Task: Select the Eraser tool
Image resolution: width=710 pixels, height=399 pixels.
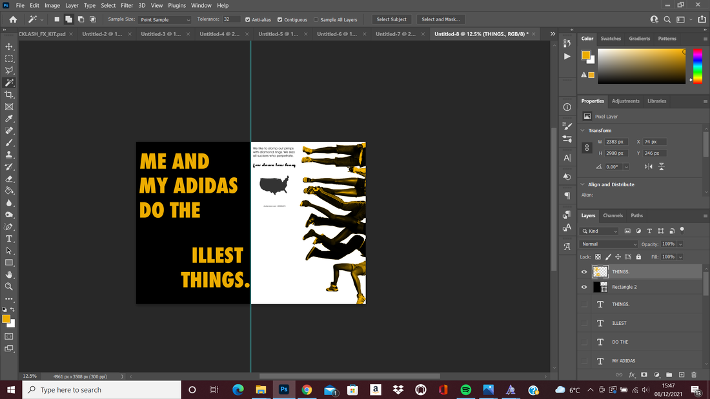Action: pyautogui.click(x=9, y=179)
